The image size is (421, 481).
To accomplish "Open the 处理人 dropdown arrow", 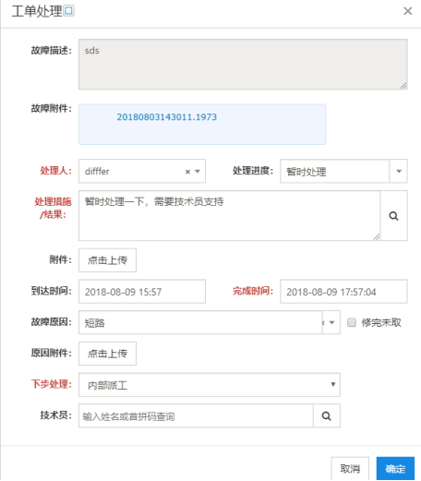I will (x=198, y=172).
